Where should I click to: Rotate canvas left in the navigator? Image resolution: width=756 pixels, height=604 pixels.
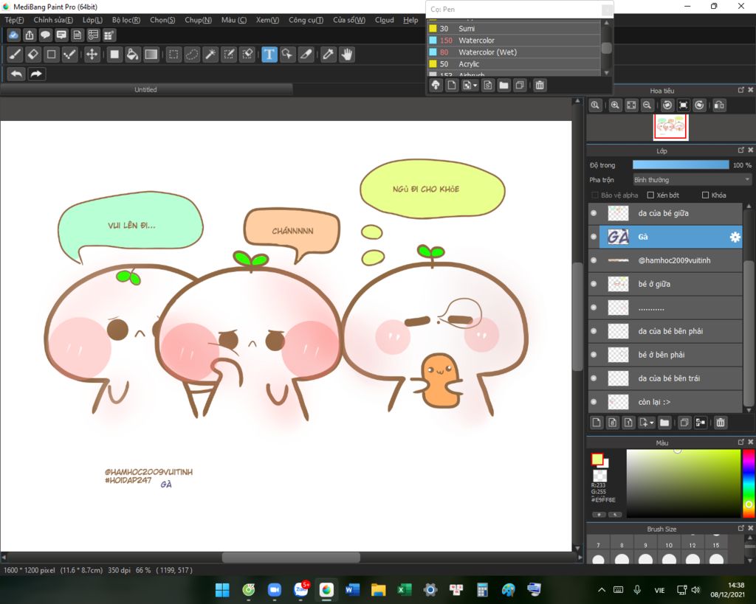[667, 105]
